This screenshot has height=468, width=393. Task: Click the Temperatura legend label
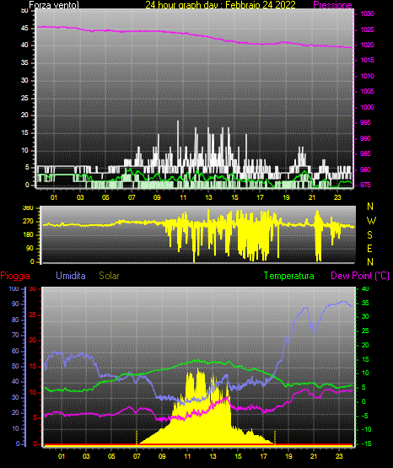coord(289,276)
